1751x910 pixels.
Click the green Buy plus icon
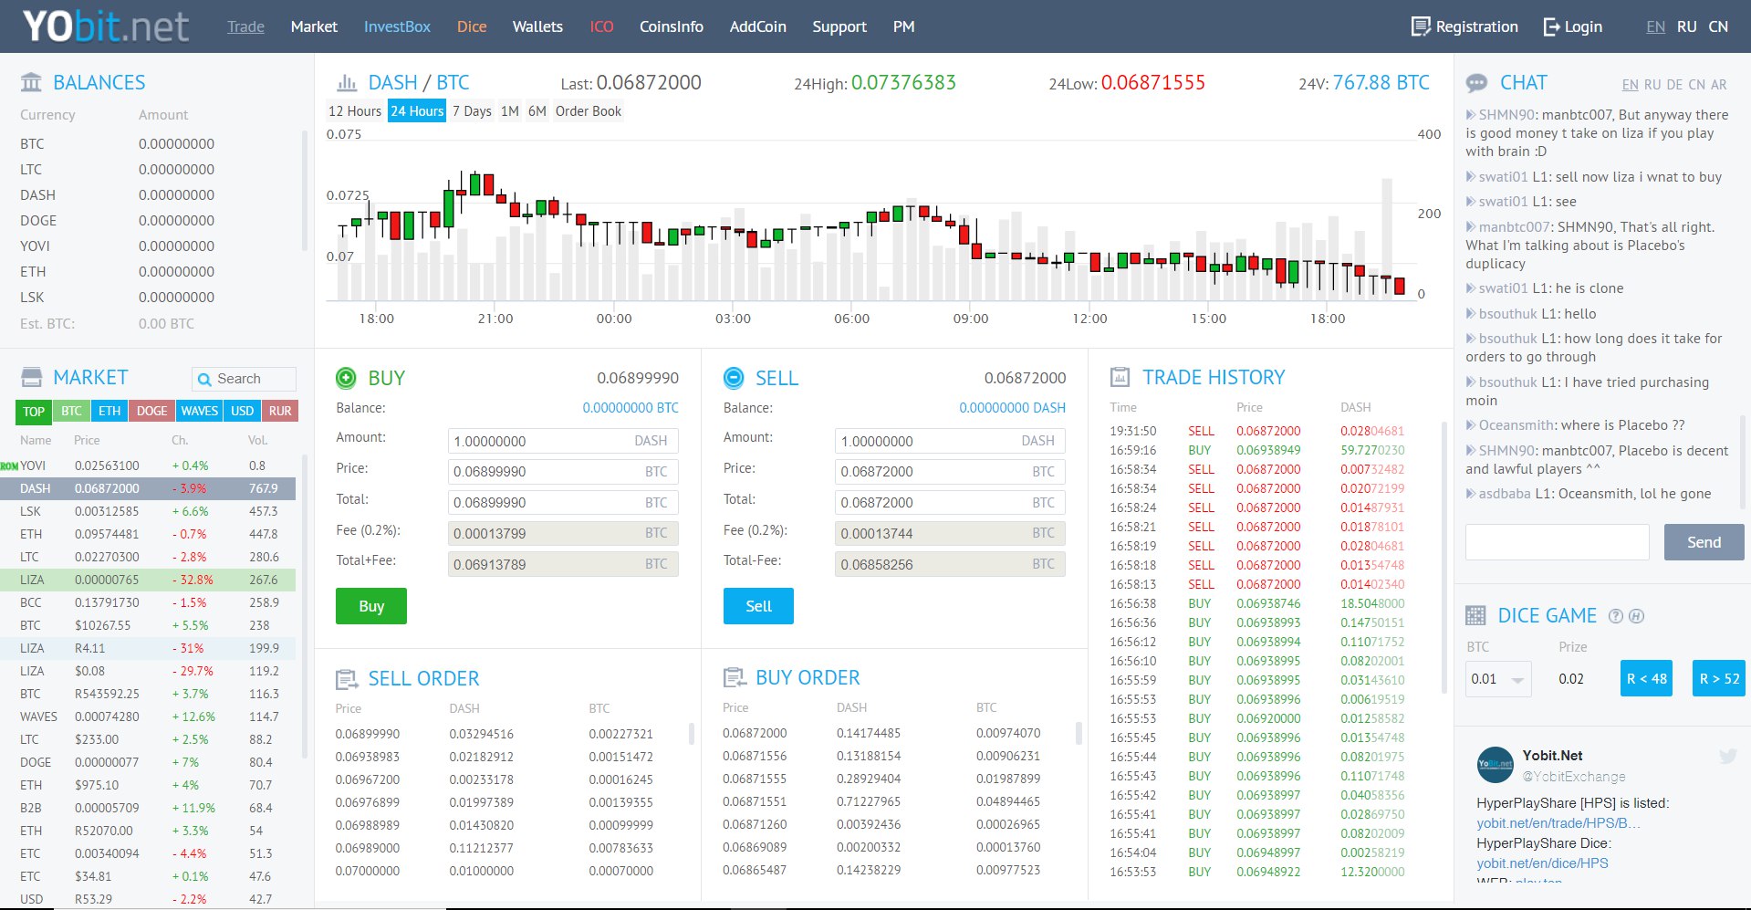click(346, 378)
